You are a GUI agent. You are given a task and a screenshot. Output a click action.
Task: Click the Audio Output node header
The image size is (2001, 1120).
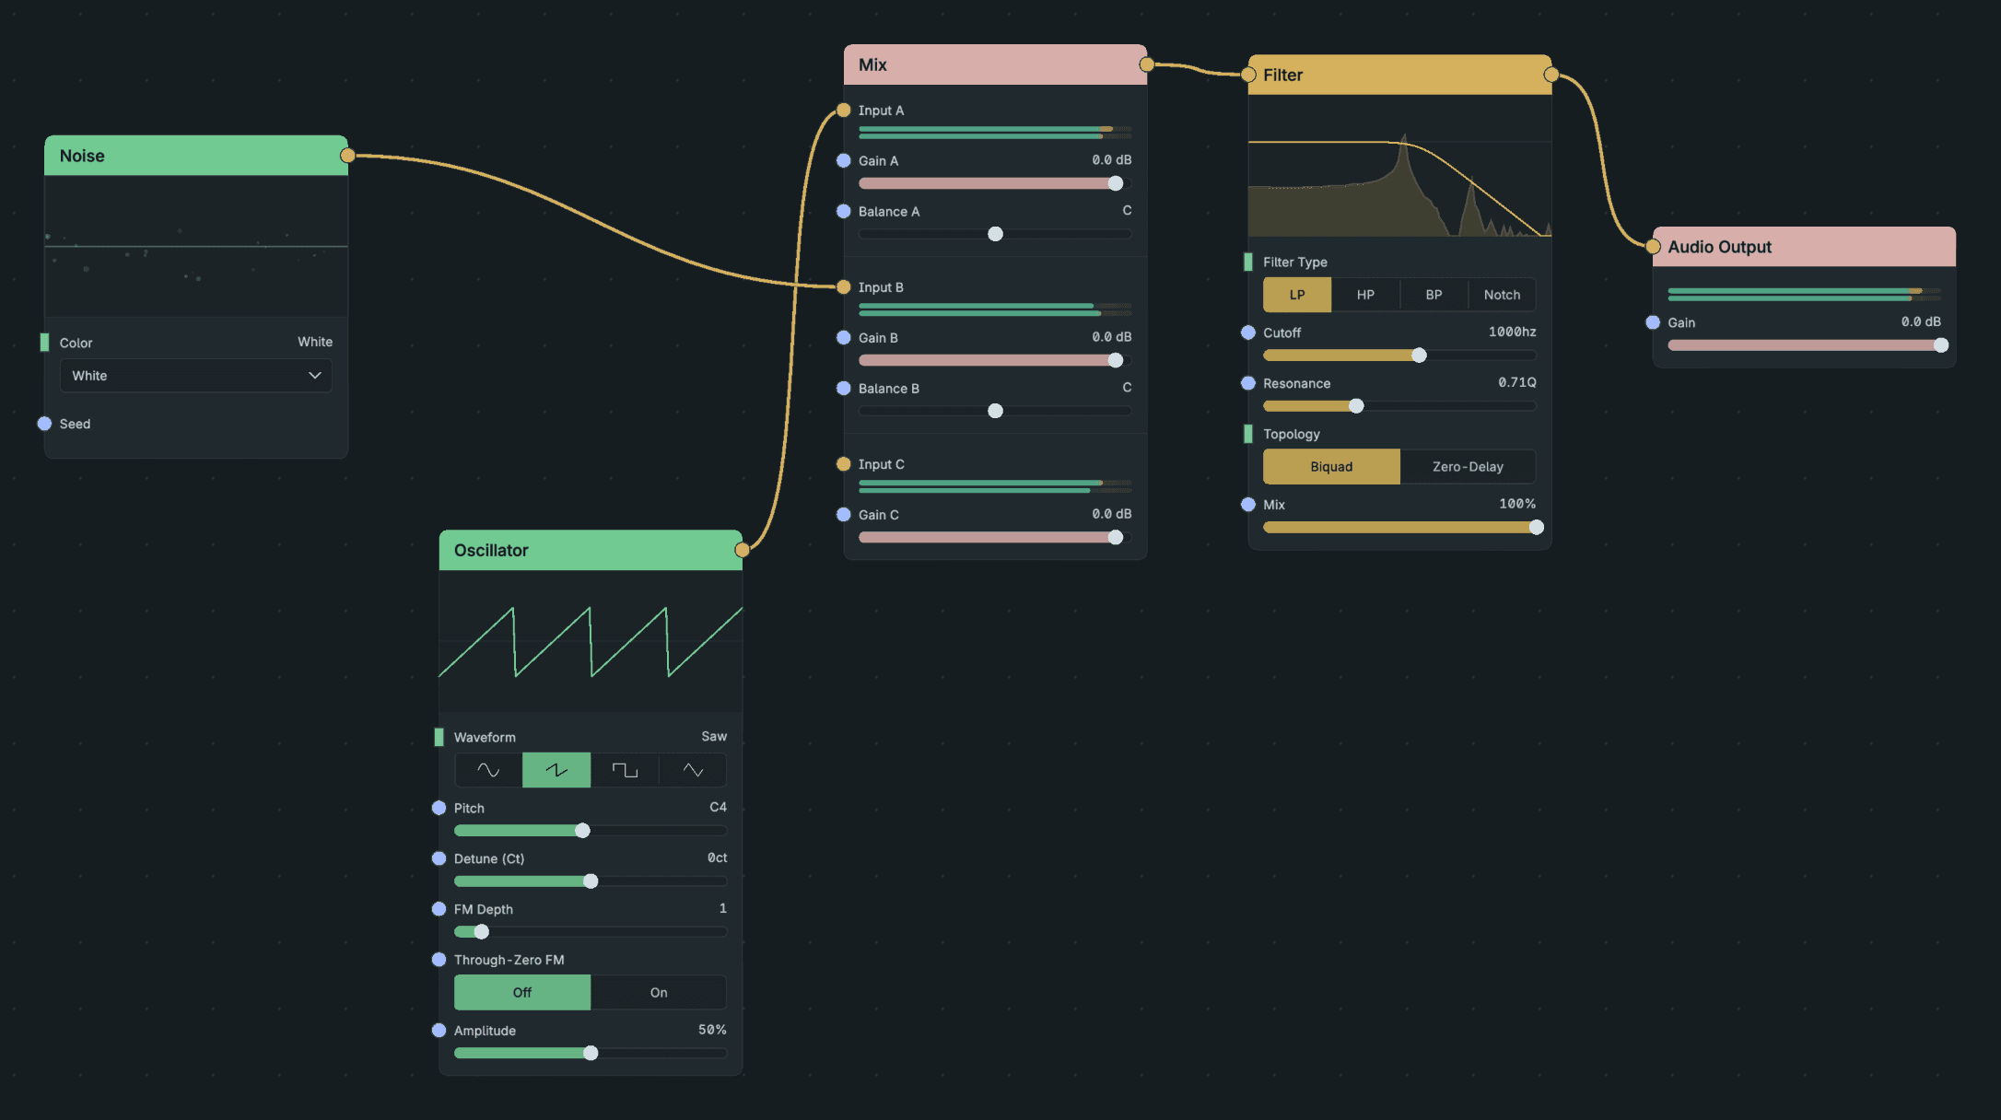coord(1804,247)
